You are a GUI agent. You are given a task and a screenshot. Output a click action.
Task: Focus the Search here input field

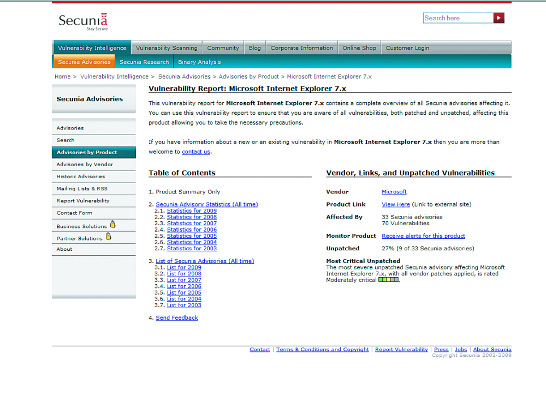tap(458, 18)
